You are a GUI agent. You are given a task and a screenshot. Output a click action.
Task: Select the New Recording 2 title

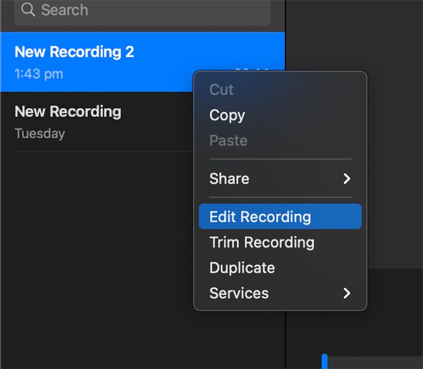(74, 52)
